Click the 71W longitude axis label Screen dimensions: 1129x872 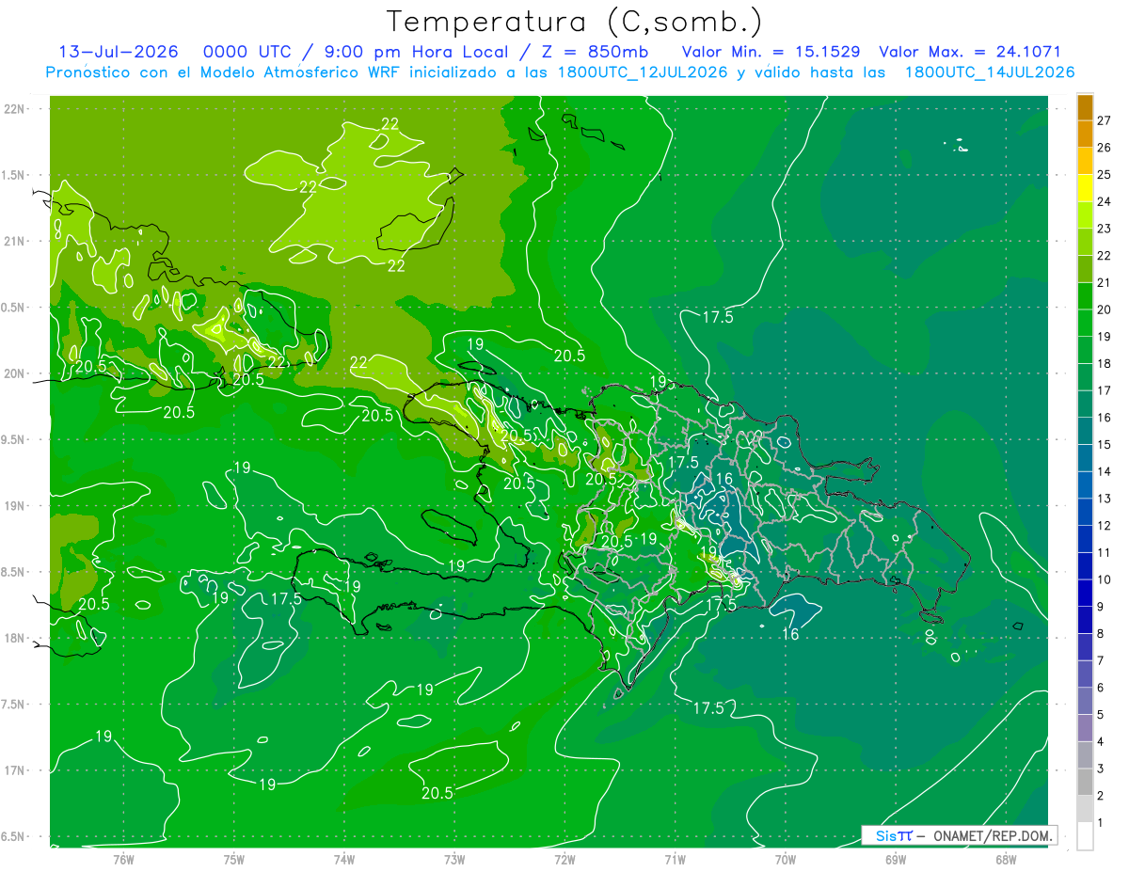coord(675,859)
